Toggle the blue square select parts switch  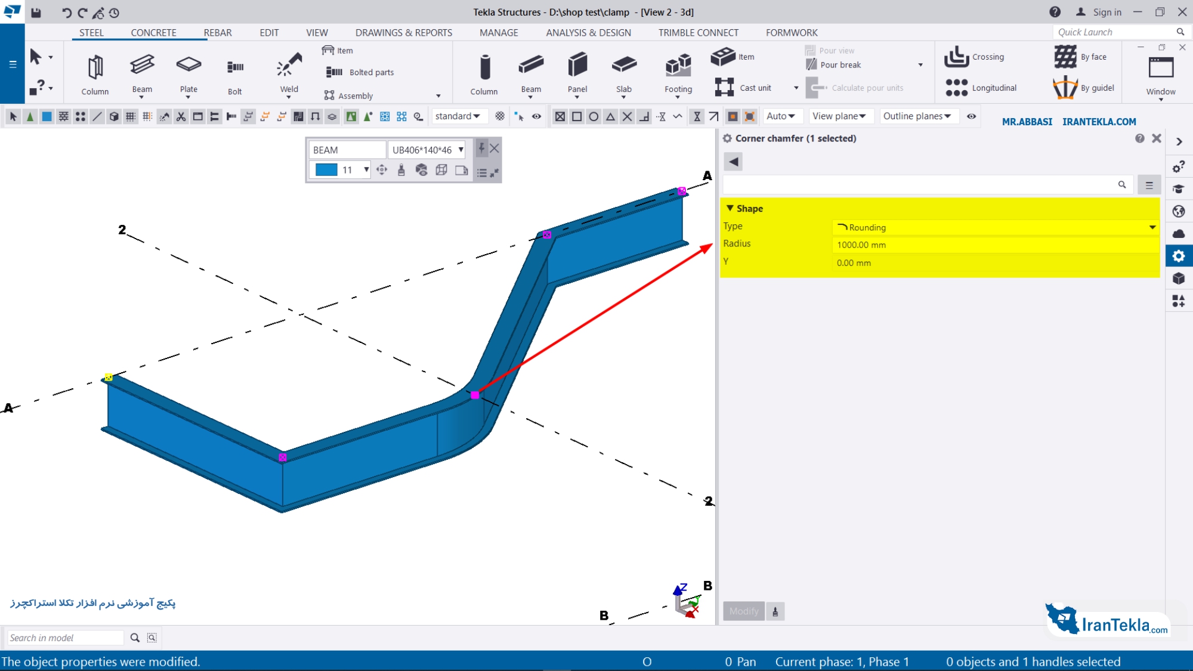tap(47, 116)
